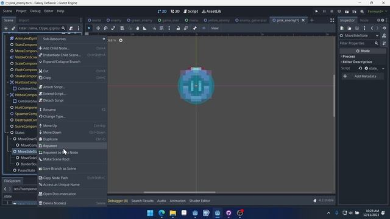Choose Delete Node(s) in context menu
Screen dimensions: 390x219
tap(72, 203)
